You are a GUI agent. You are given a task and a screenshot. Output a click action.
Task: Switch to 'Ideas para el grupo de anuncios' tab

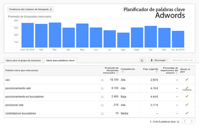[x=23, y=61]
